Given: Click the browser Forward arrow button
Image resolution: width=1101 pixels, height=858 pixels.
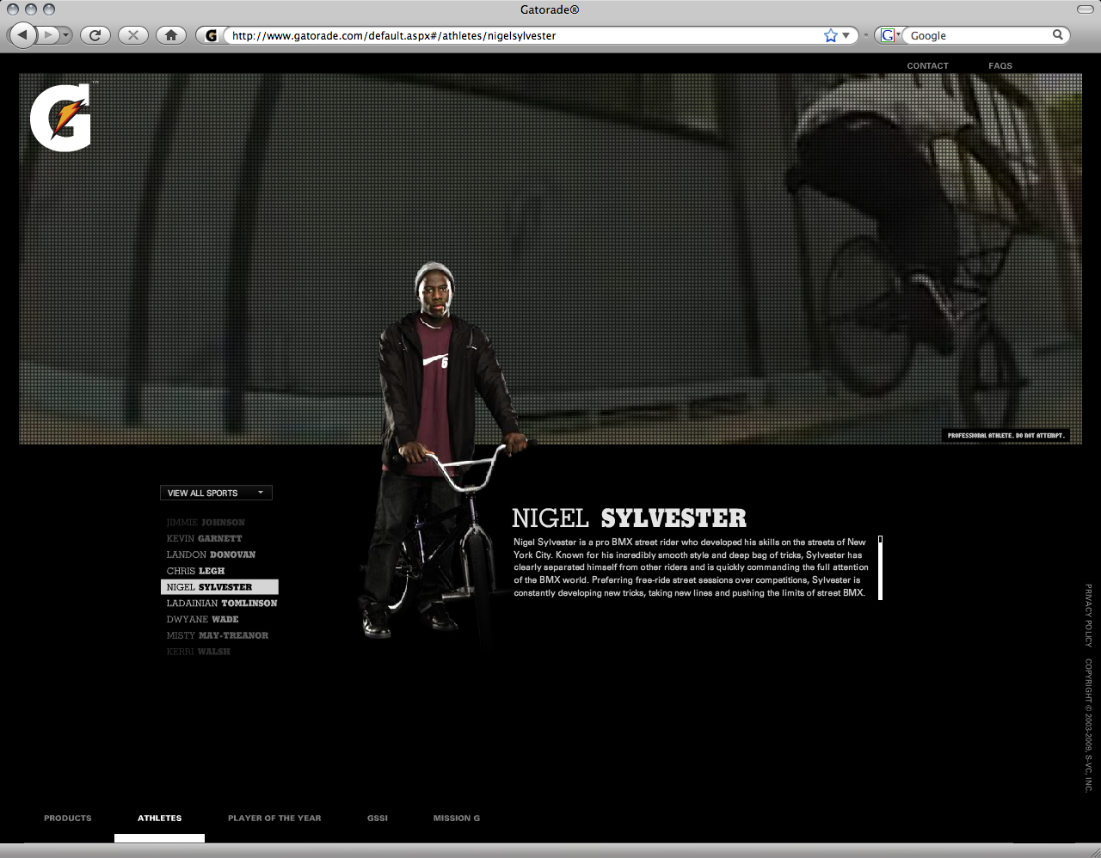Looking at the screenshot, I should pos(49,35).
